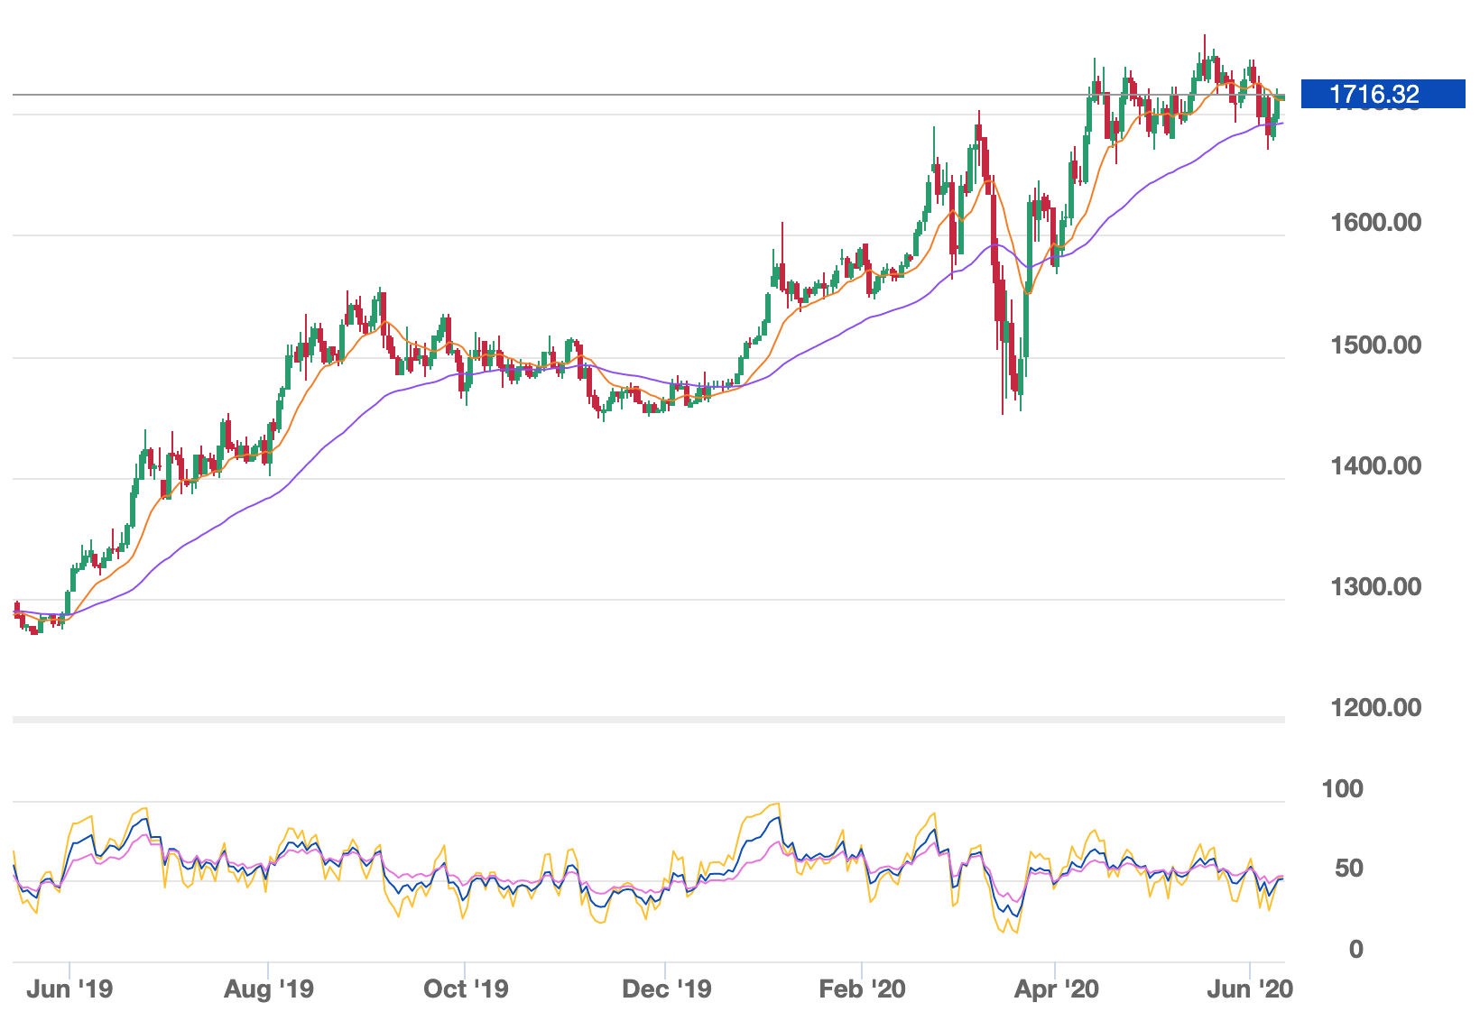Click the 50 level on oscillator axis
The width and height of the screenshot is (1480, 1030).
click(1348, 869)
